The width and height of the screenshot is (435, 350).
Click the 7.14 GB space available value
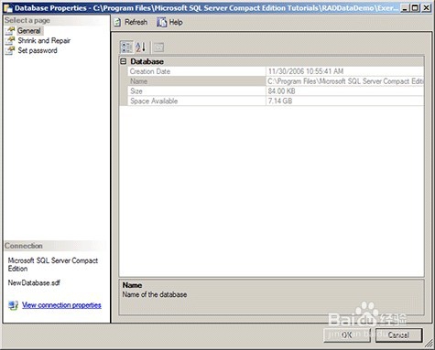pos(280,101)
